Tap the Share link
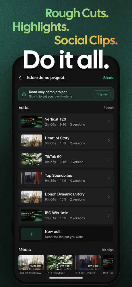The width and height of the screenshot is (132, 287). point(108,78)
